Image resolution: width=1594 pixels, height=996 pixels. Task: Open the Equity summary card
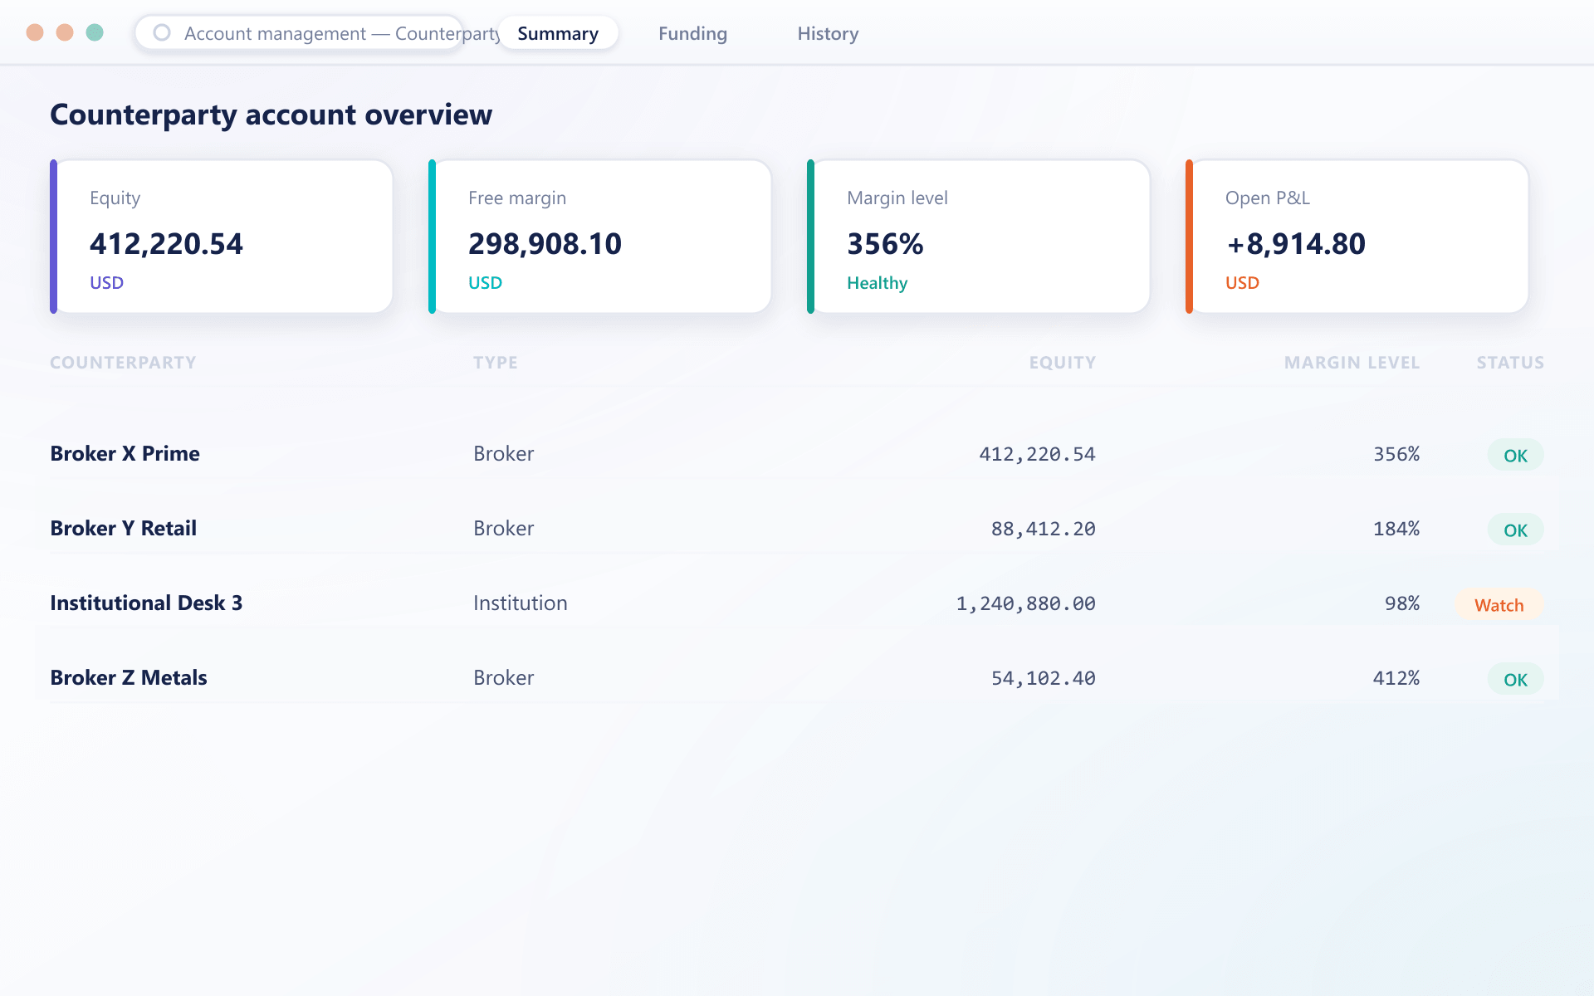point(221,237)
